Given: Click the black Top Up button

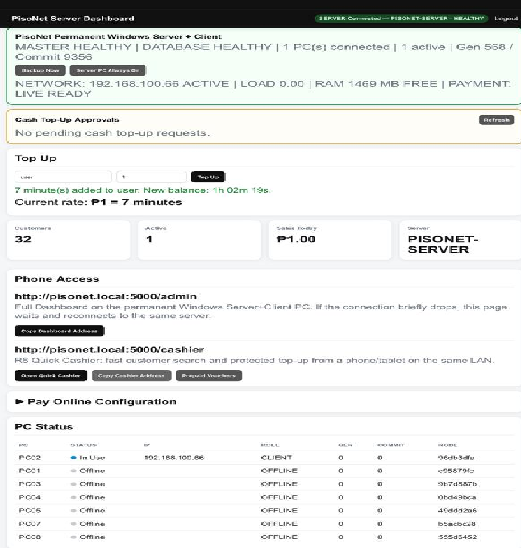Looking at the screenshot, I should pos(208,177).
